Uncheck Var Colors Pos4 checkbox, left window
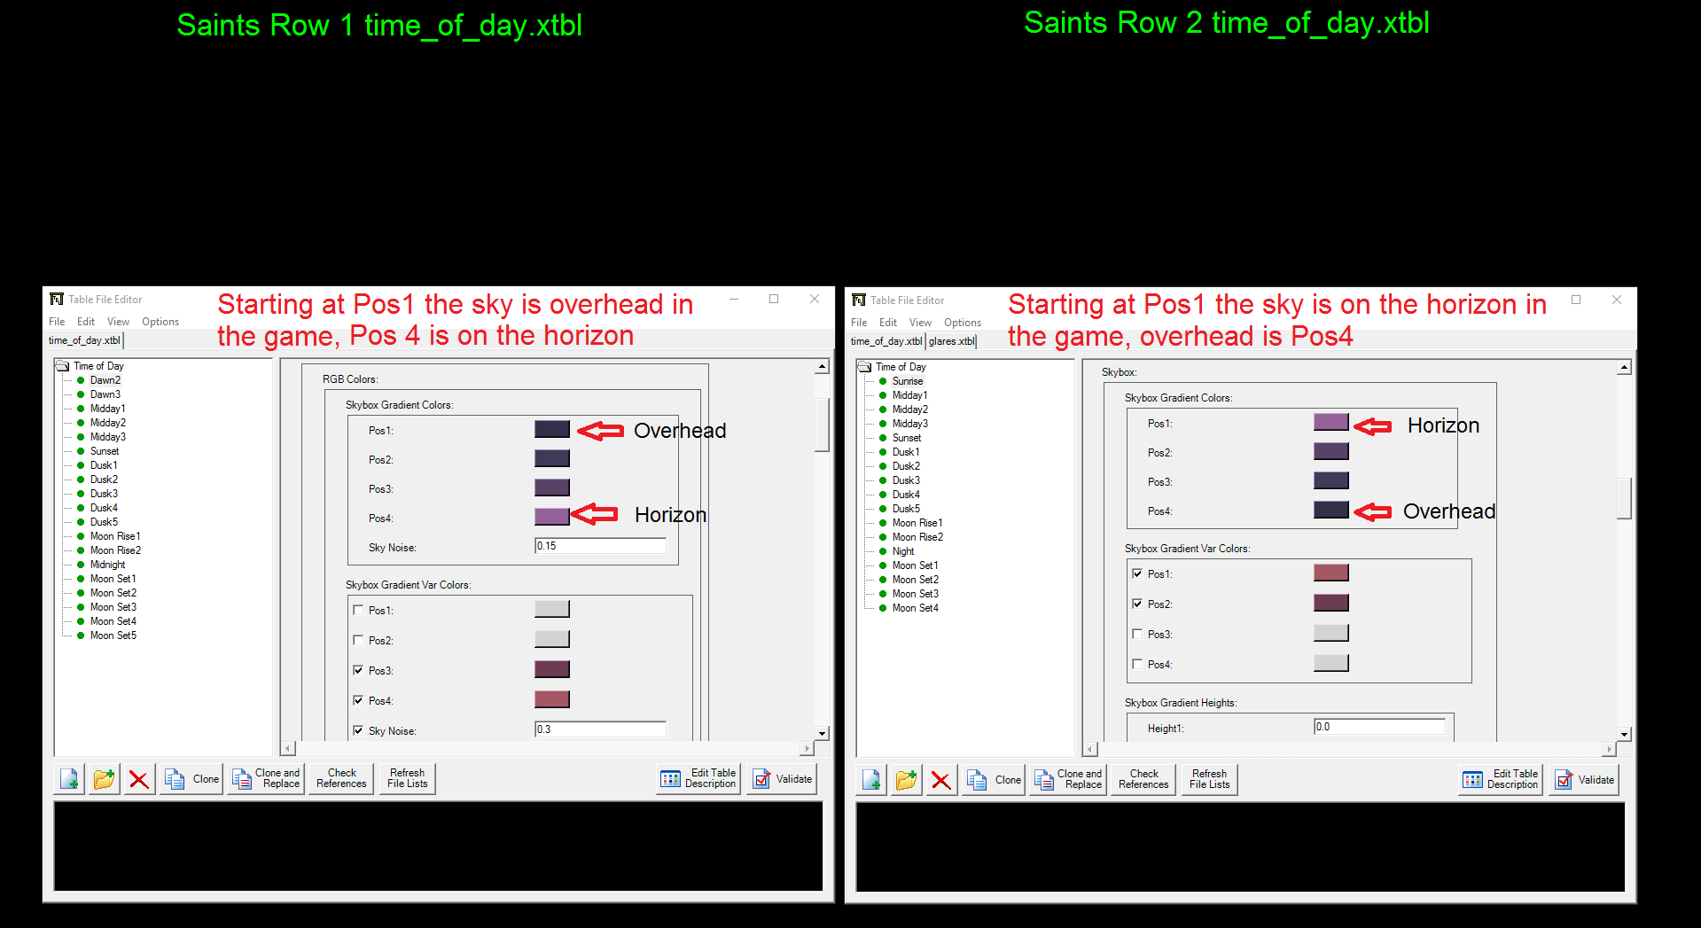The image size is (1701, 928). click(358, 700)
